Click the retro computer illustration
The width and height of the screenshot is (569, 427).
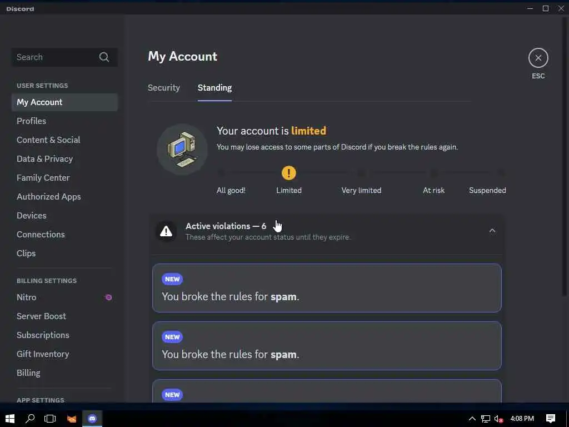tap(182, 149)
